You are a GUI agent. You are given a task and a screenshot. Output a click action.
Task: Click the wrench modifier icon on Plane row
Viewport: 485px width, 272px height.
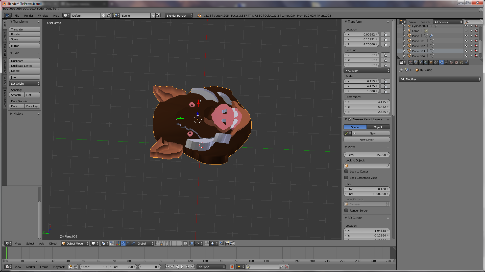coord(431,36)
